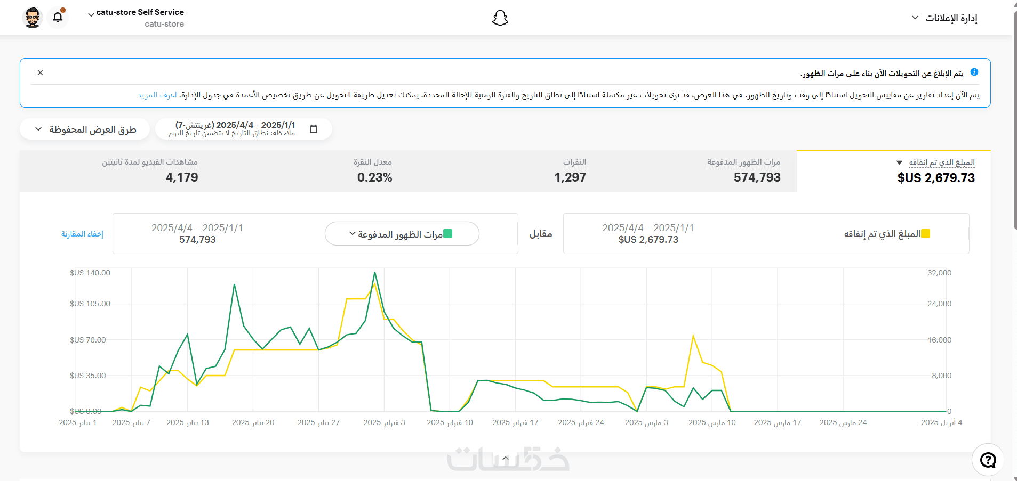Screen dimensions: 1017x481
Task: Click the اعرف المزيد link
Action: click(x=157, y=95)
